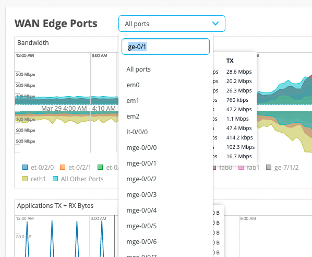The height and width of the screenshot is (257, 312).
Task: Click the All ports dropdown chevron
Action: click(x=215, y=24)
